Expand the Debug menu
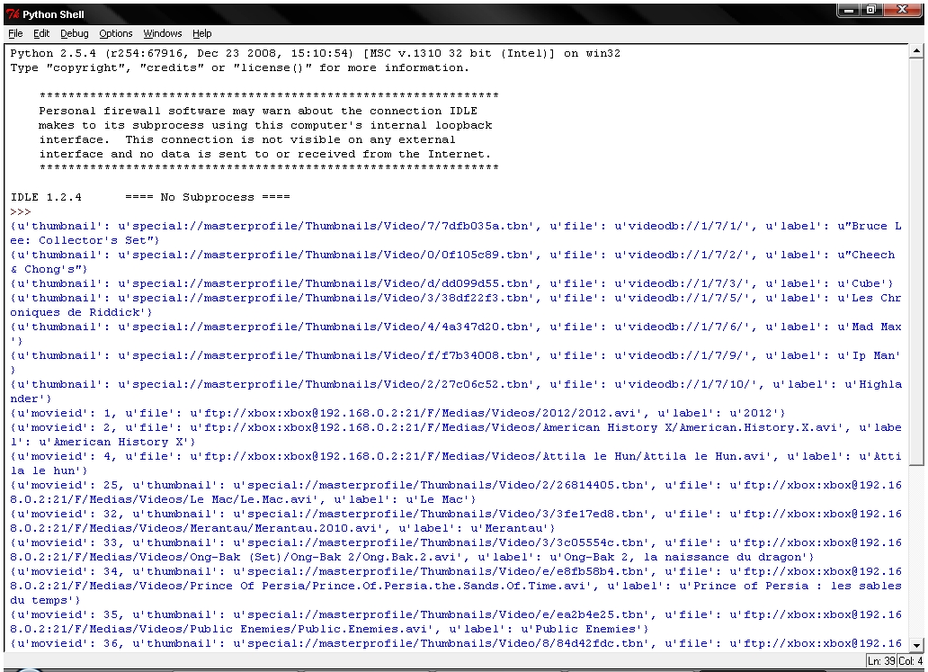The width and height of the screenshot is (928, 672). (75, 33)
